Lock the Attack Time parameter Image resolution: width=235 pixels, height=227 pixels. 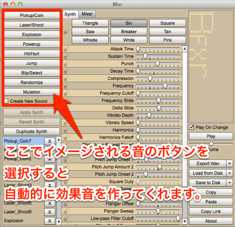(x=66, y=49)
